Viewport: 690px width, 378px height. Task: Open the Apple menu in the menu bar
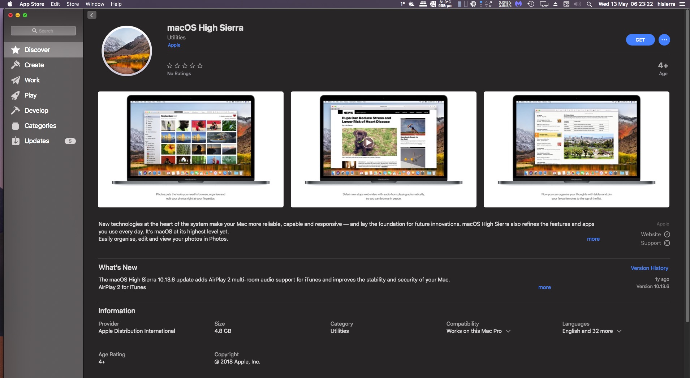point(10,4)
